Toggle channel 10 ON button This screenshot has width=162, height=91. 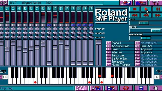[x=55, y=25]
